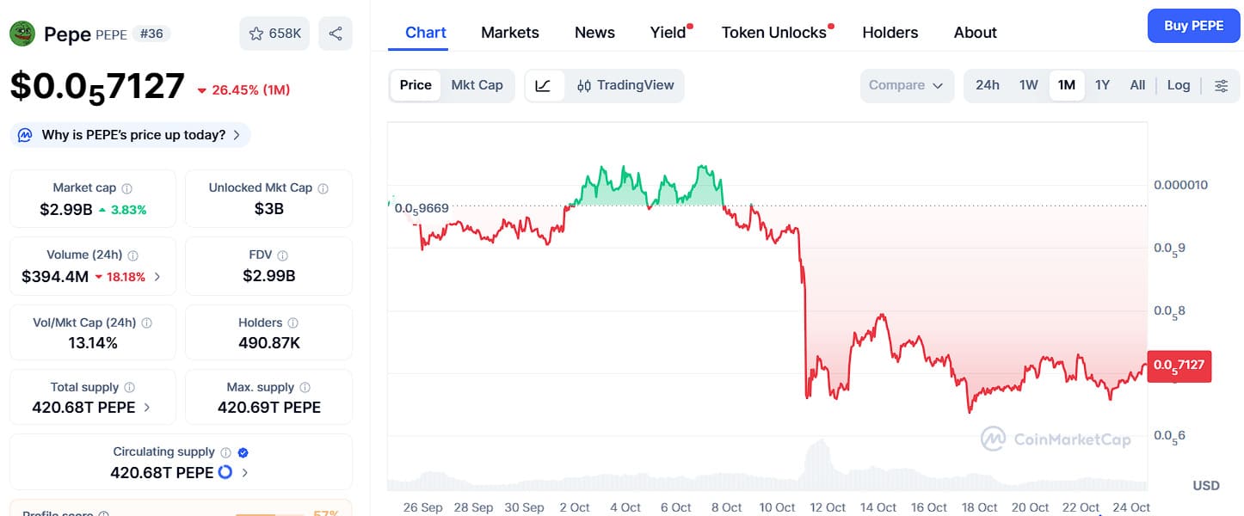Click the Market cap info icon

pos(127,188)
